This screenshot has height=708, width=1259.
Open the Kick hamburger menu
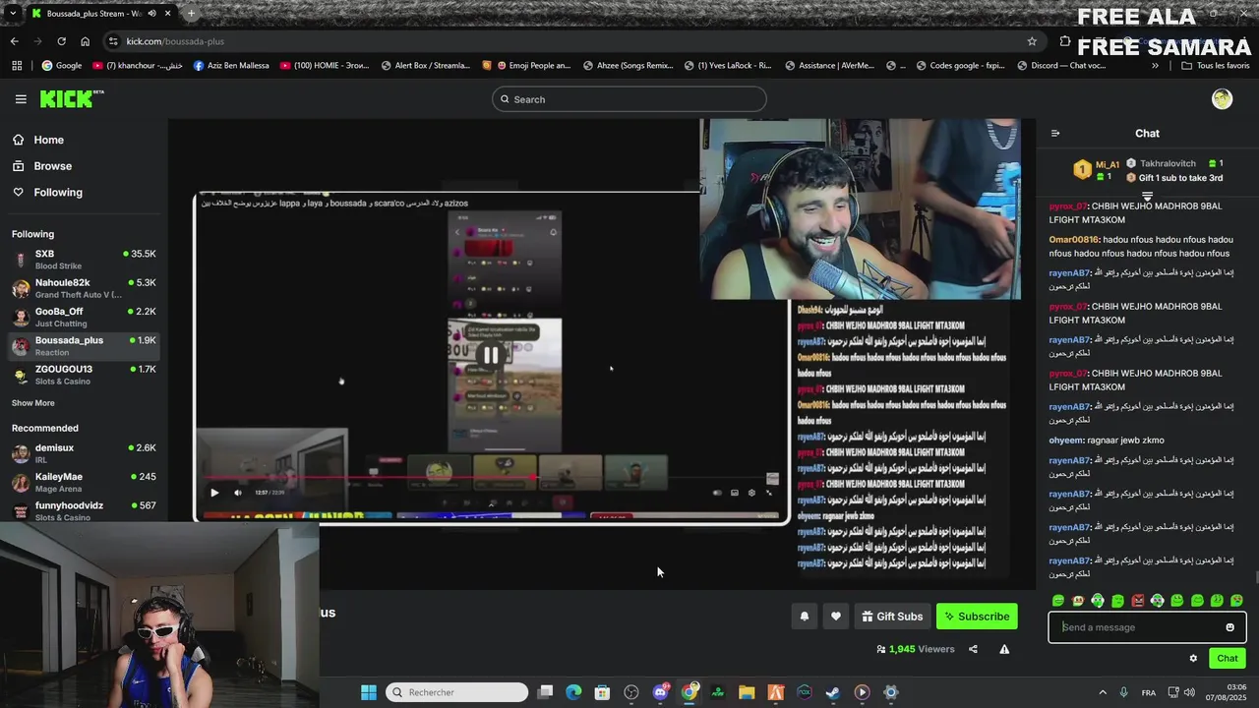coord(21,99)
